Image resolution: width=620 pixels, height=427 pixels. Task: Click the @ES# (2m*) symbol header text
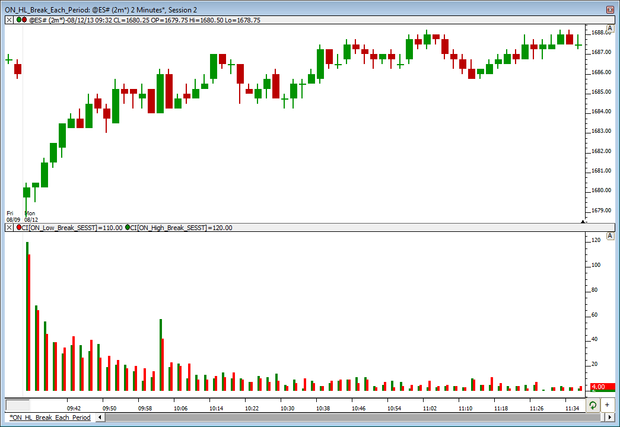tap(47, 20)
